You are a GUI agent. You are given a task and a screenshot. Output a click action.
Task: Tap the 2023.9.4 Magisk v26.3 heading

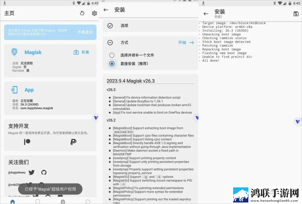click(x=131, y=81)
